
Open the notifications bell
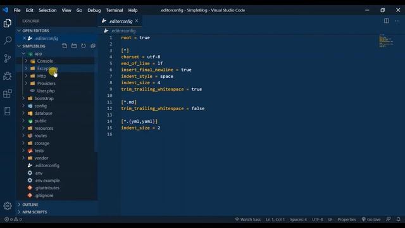click(398, 219)
